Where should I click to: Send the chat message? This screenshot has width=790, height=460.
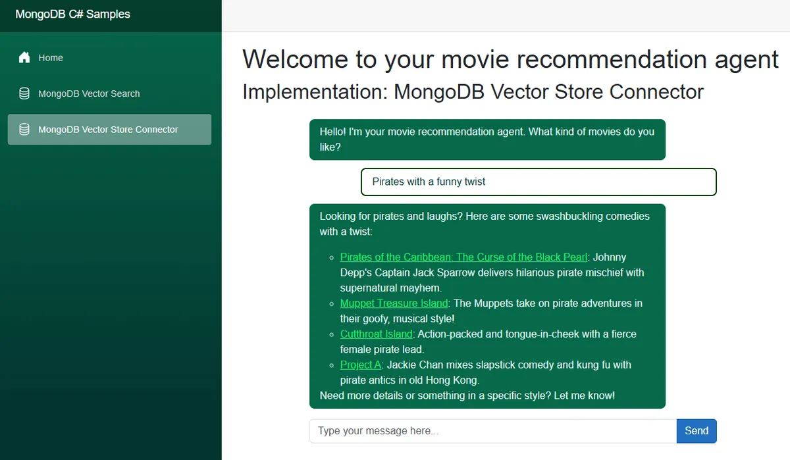(x=697, y=431)
